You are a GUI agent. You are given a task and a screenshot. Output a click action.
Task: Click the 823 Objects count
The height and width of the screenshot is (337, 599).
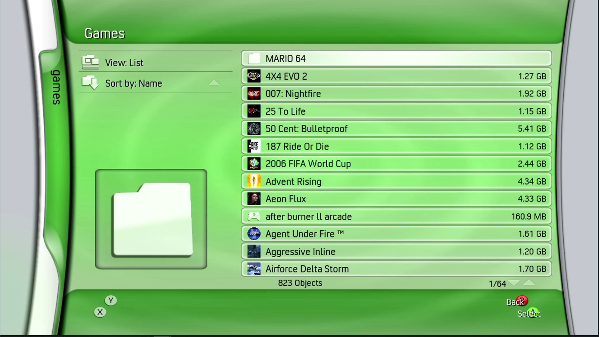[300, 283]
